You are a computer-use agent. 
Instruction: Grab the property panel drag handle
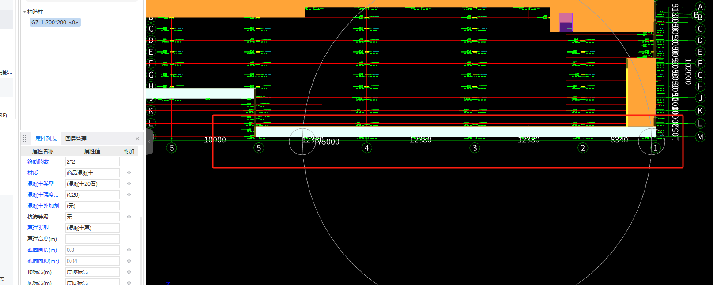point(25,139)
